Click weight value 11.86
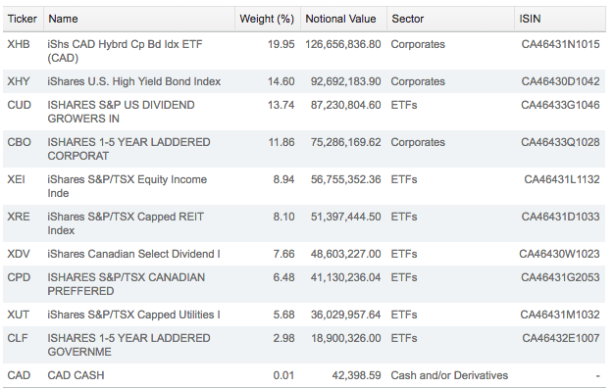The height and width of the screenshot is (388, 615). (x=282, y=142)
